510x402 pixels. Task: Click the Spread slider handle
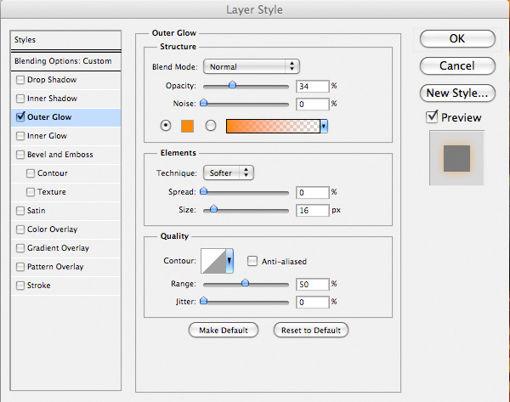pyautogui.click(x=204, y=191)
